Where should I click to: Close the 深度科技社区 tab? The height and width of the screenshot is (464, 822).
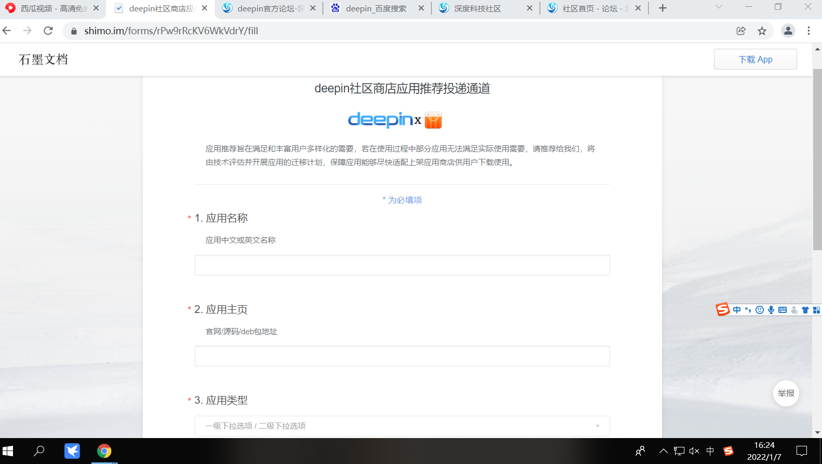(x=530, y=8)
